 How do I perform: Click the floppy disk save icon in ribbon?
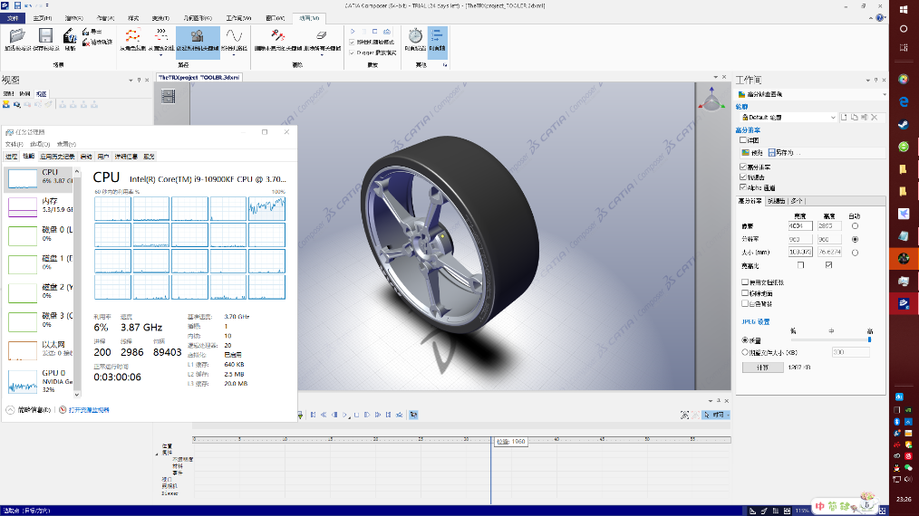[45, 35]
